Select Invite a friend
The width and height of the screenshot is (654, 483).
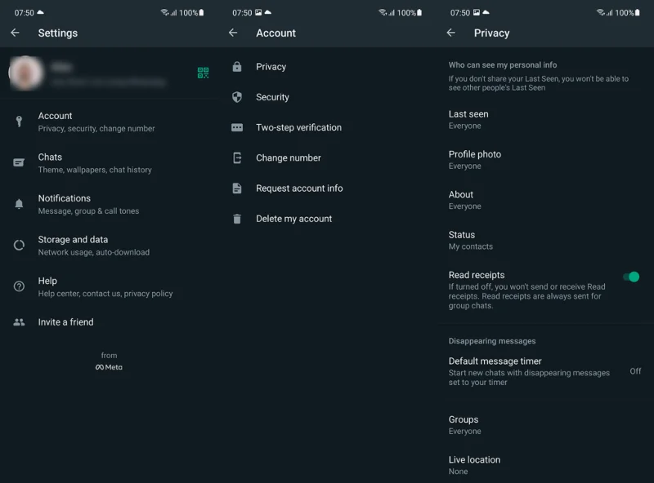coord(109,321)
